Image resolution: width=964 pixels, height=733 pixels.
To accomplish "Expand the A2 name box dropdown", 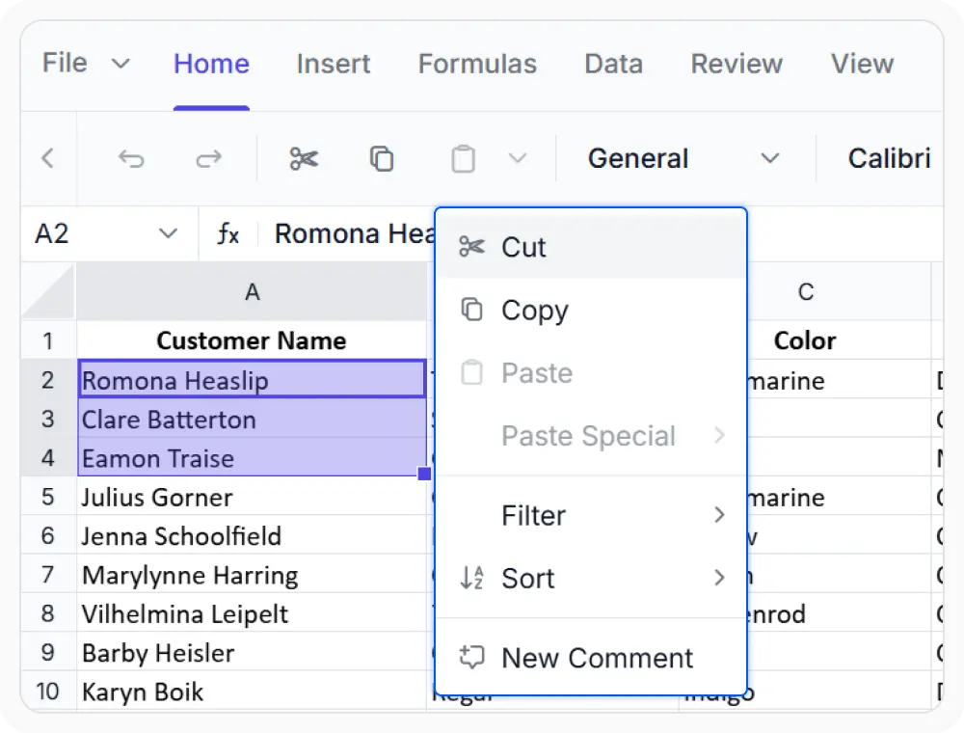I will point(168,233).
